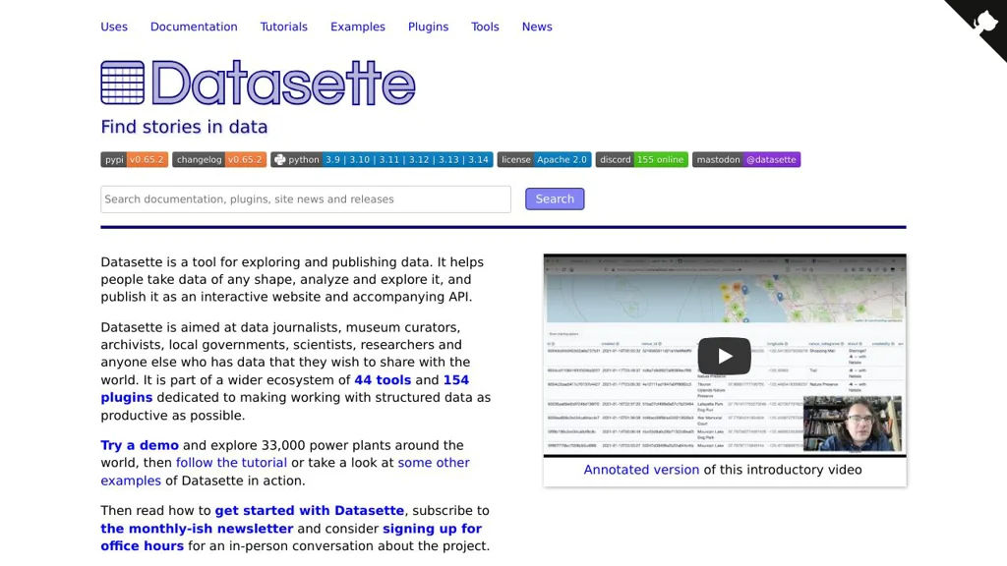Open the license Apache 2.0 badge
The image size is (1007, 566).
[x=544, y=160]
